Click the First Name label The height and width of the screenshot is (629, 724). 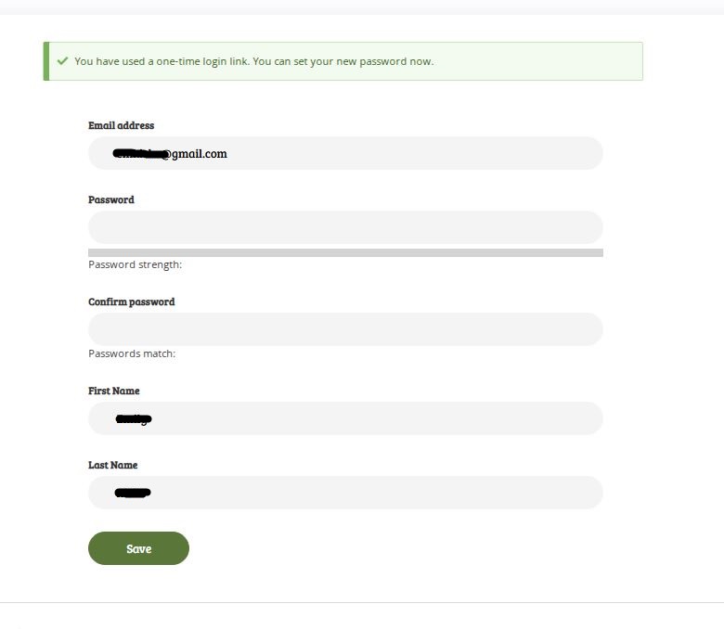[113, 391]
